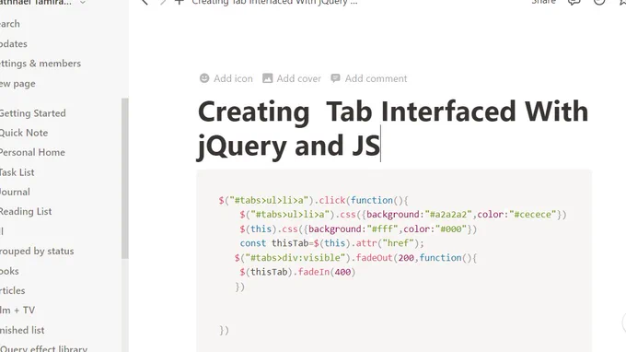Viewport: 626px width, 352px height.
Task: Open the workspace switcher chevron
Action: 83,3
